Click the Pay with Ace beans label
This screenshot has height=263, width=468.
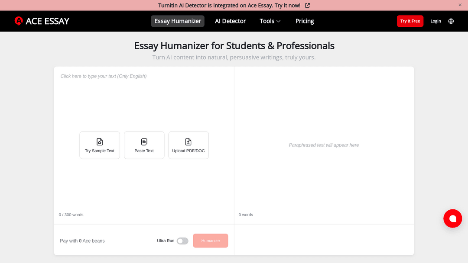(x=82, y=241)
